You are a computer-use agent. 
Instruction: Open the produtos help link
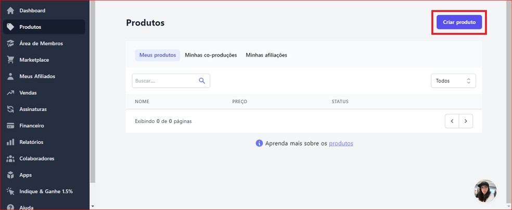click(341, 143)
